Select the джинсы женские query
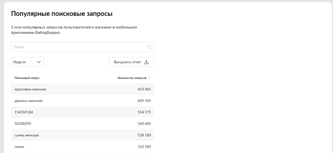This screenshot has width=333, height=153. click(x=29, y=101)
